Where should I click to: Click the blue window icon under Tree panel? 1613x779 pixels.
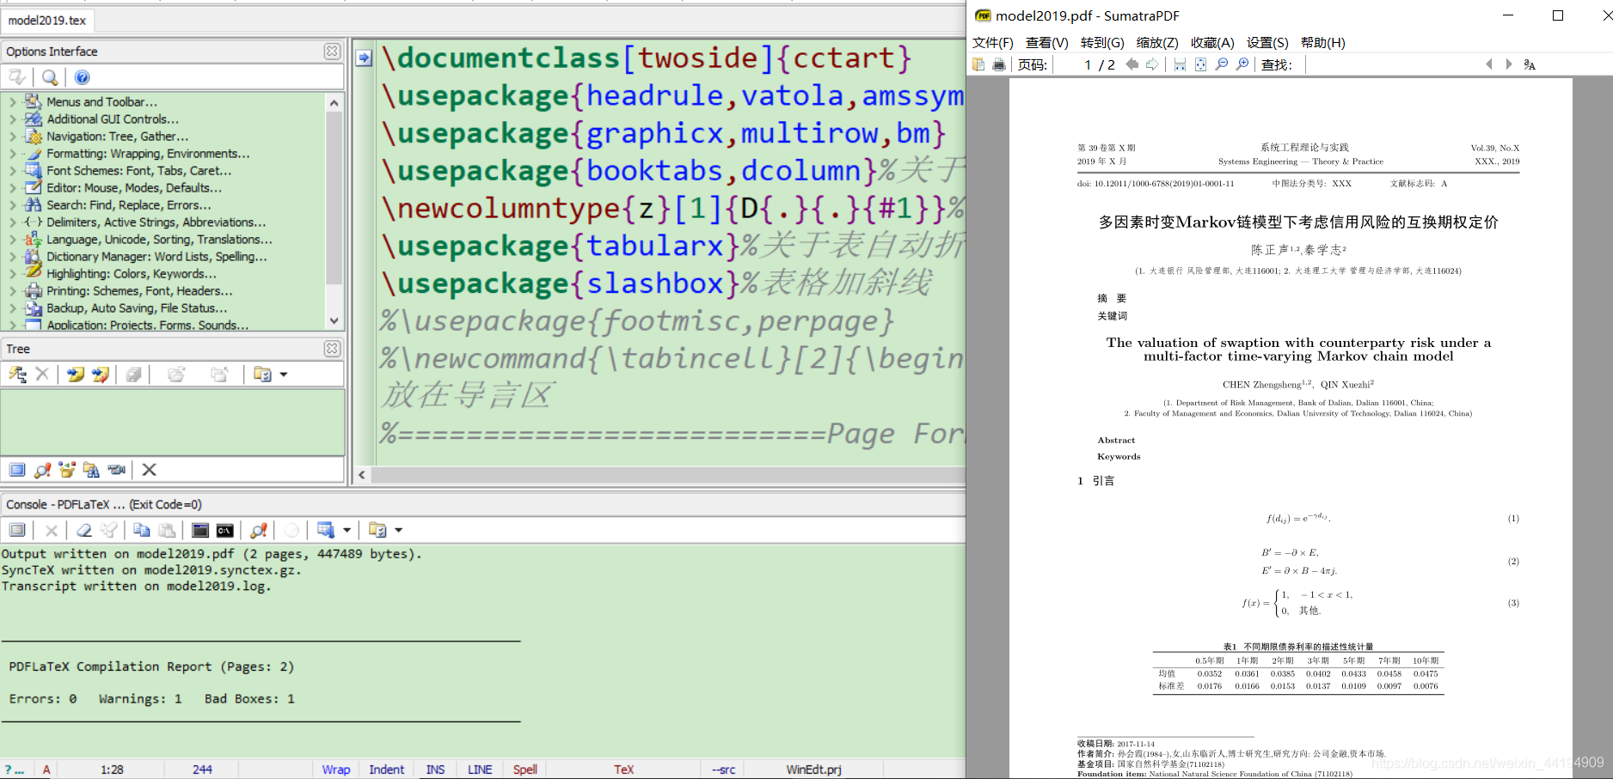(x=17, y=470)
